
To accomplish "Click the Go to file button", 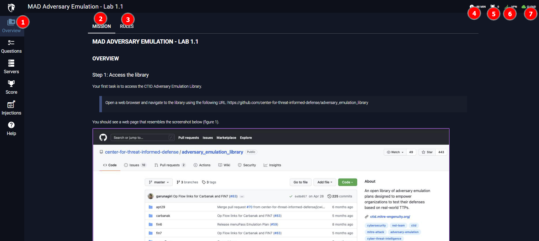I will [300, 182].
